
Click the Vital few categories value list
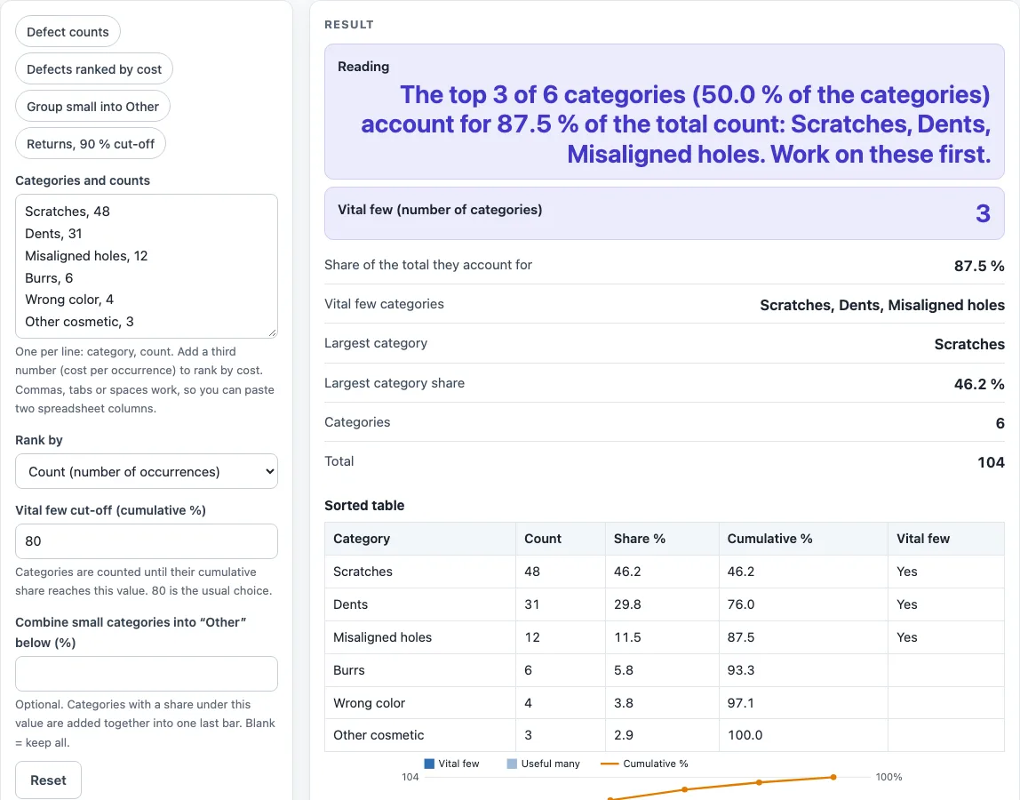tap(882, 305)
